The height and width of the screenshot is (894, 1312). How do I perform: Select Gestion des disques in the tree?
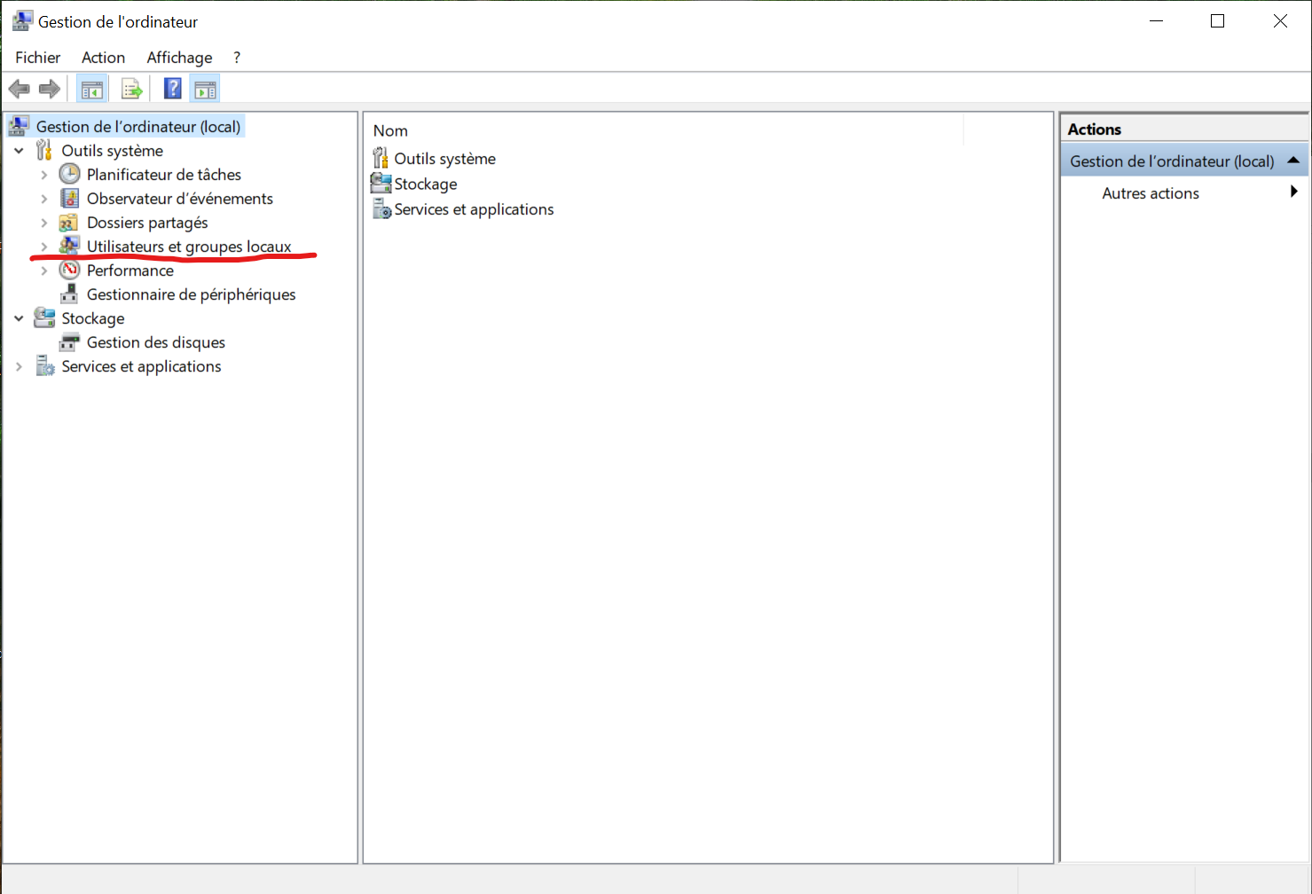point(156,342)
